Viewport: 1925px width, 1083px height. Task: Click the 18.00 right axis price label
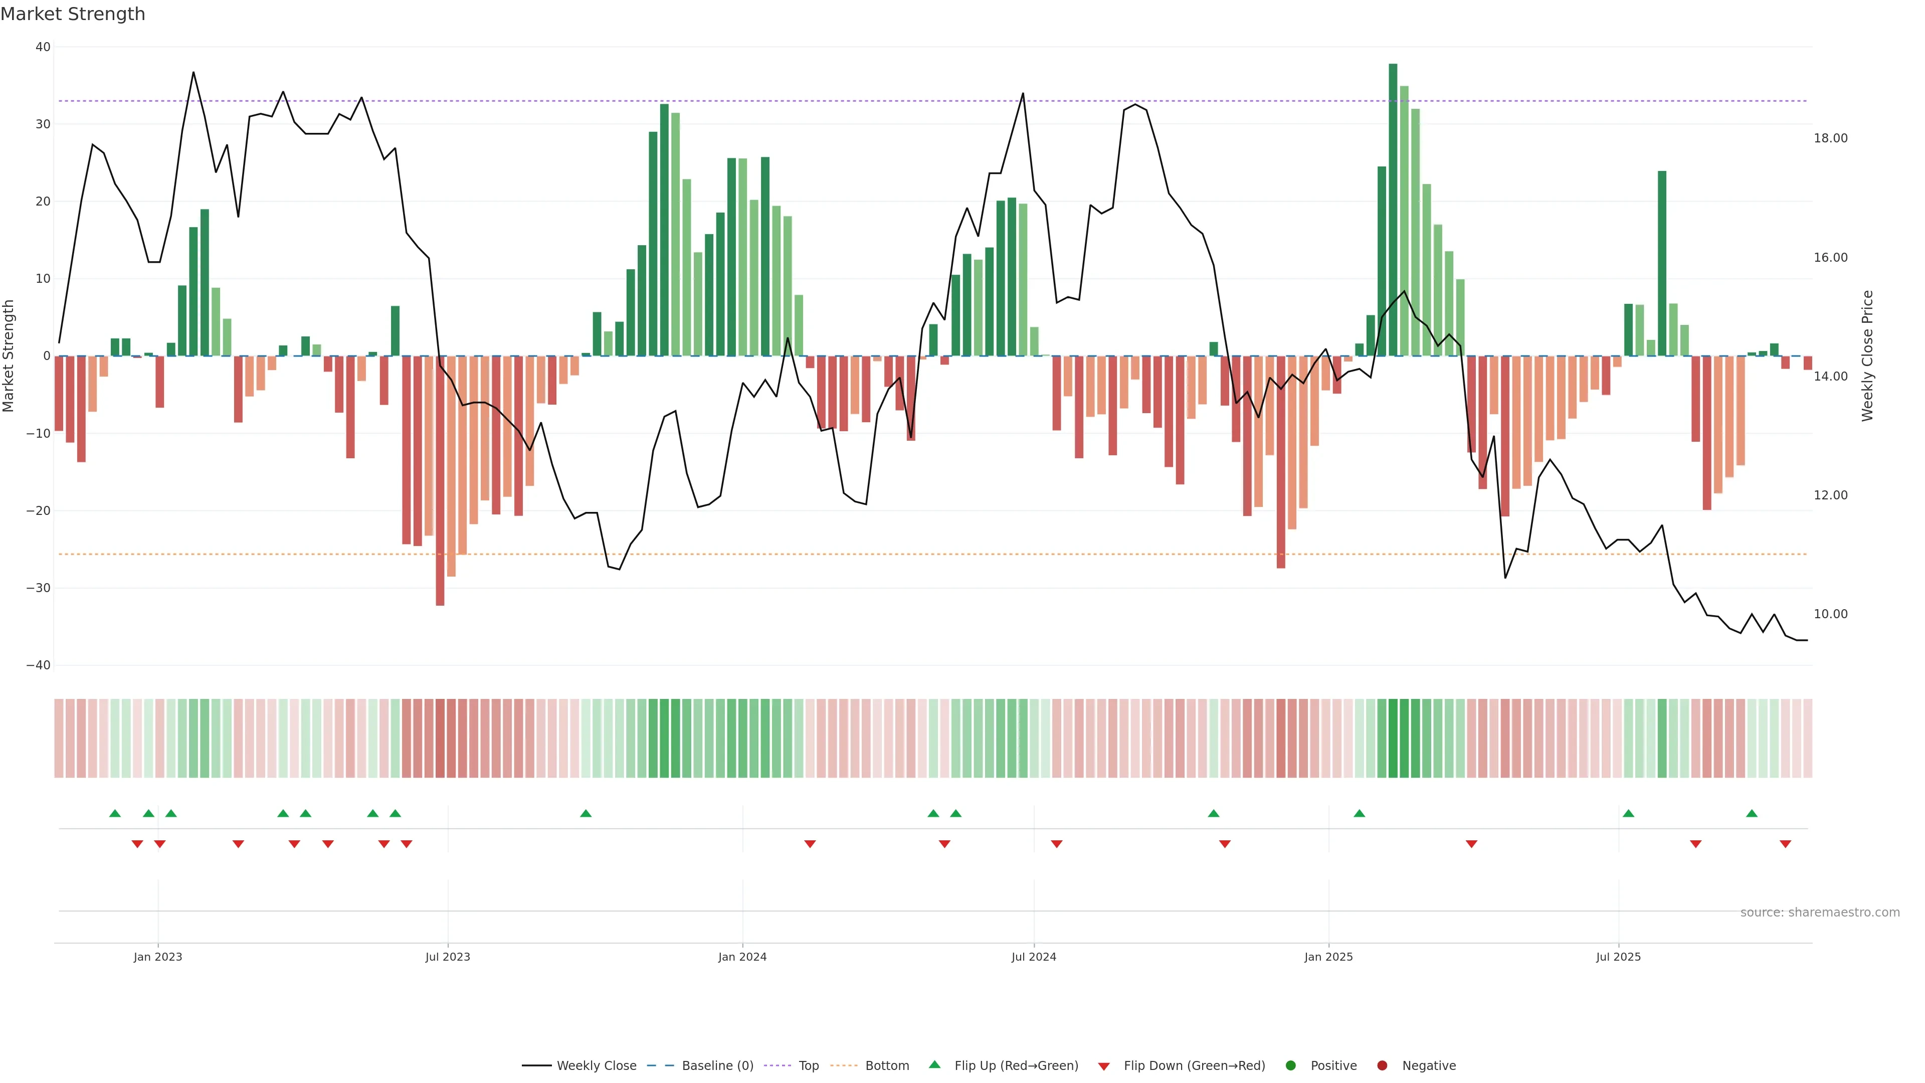point(1830,138)
